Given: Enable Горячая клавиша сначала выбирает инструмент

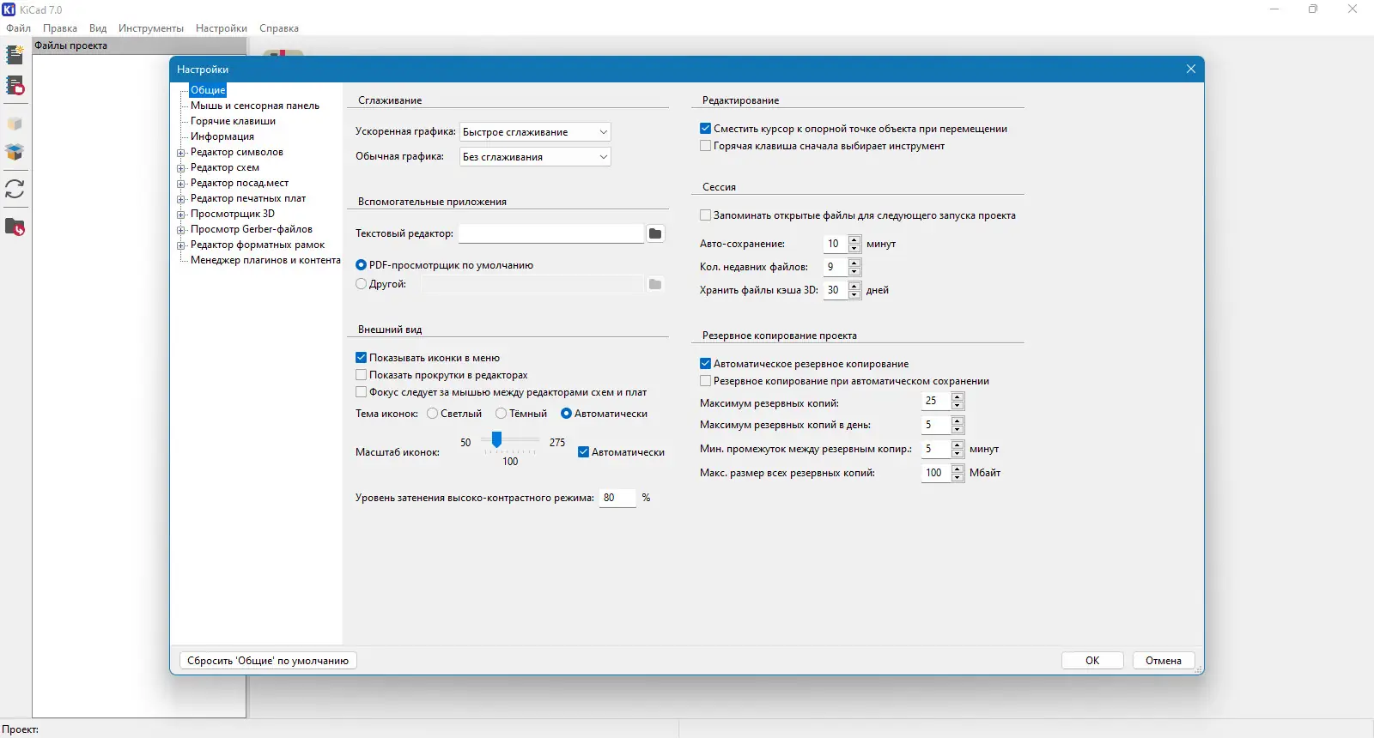Looking at the screenshot, I should 705,146.
